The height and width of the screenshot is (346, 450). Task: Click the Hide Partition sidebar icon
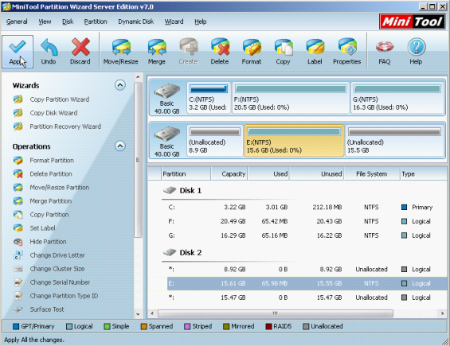tap(18, 242)
